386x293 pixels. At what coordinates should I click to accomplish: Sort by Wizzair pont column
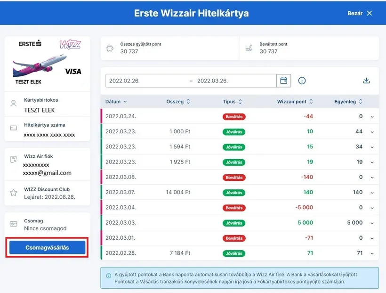click(295, 101)
